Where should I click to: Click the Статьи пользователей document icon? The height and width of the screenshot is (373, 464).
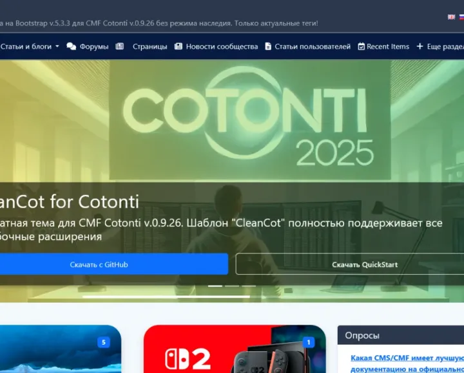pos(268,46)
